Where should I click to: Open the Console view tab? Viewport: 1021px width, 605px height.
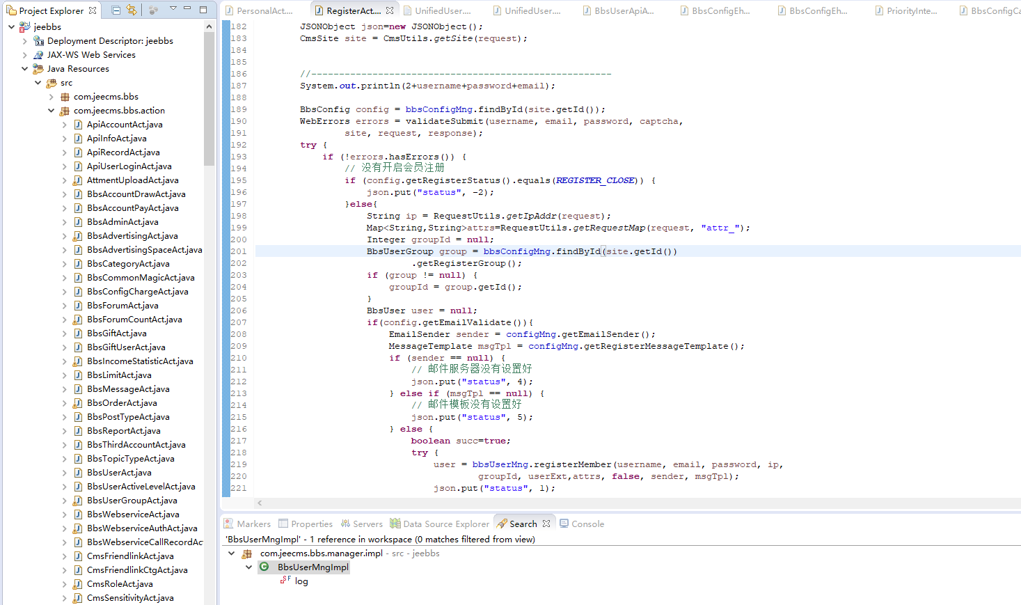(x=587, y=524)
